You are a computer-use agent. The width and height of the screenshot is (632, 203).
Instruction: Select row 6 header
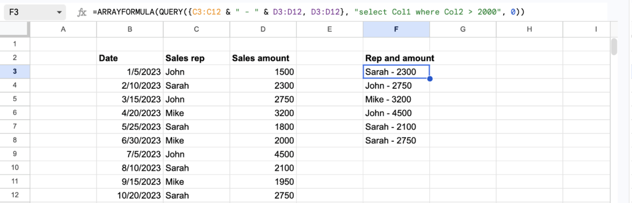(15, 113)
